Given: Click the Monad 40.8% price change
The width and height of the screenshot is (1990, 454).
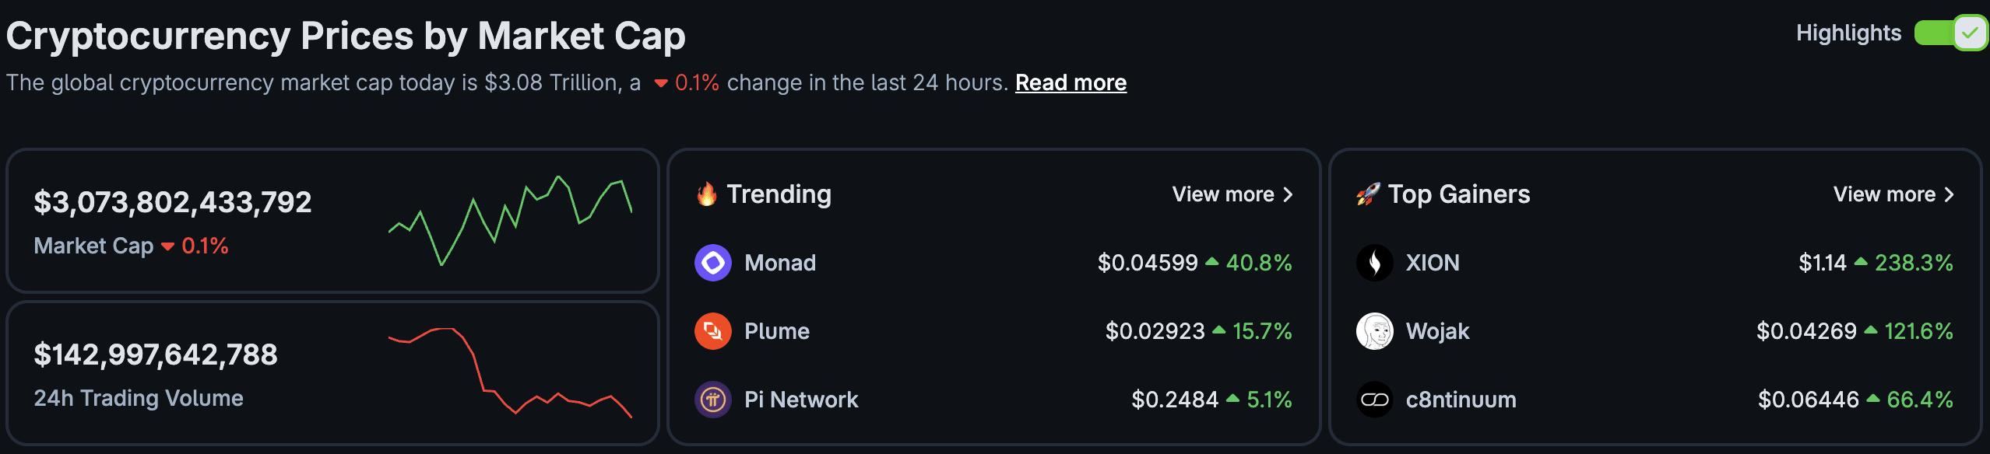Looking at the screenshot, I should pyautogui.click(x=1258, y=263).
